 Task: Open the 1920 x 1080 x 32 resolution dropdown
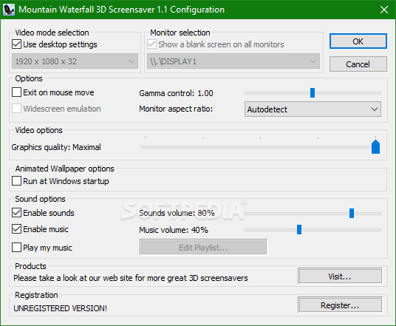click(75, 61)
